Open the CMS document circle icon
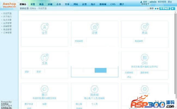The height and width of the screenshot is (109, 177). [x=145, y=57]
